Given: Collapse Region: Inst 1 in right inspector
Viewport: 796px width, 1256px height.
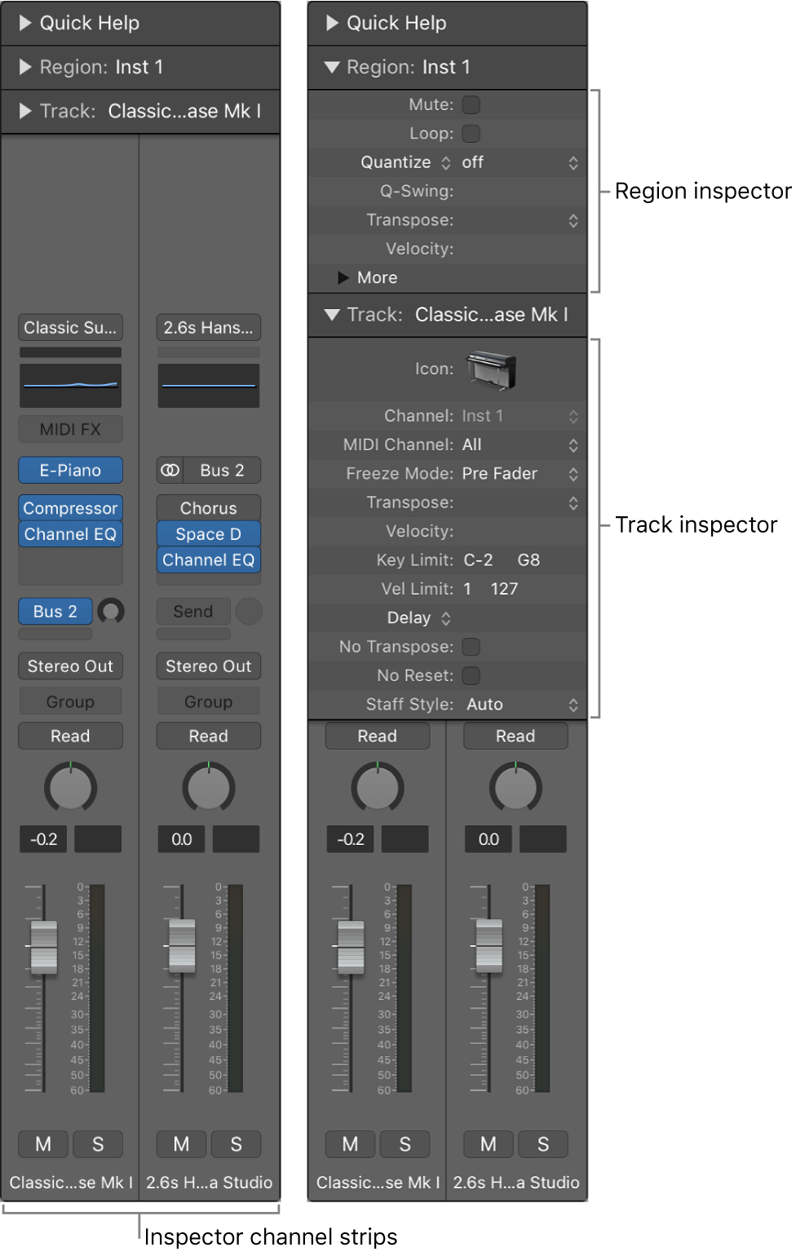Looking at the screenshot, I should 332,67.
